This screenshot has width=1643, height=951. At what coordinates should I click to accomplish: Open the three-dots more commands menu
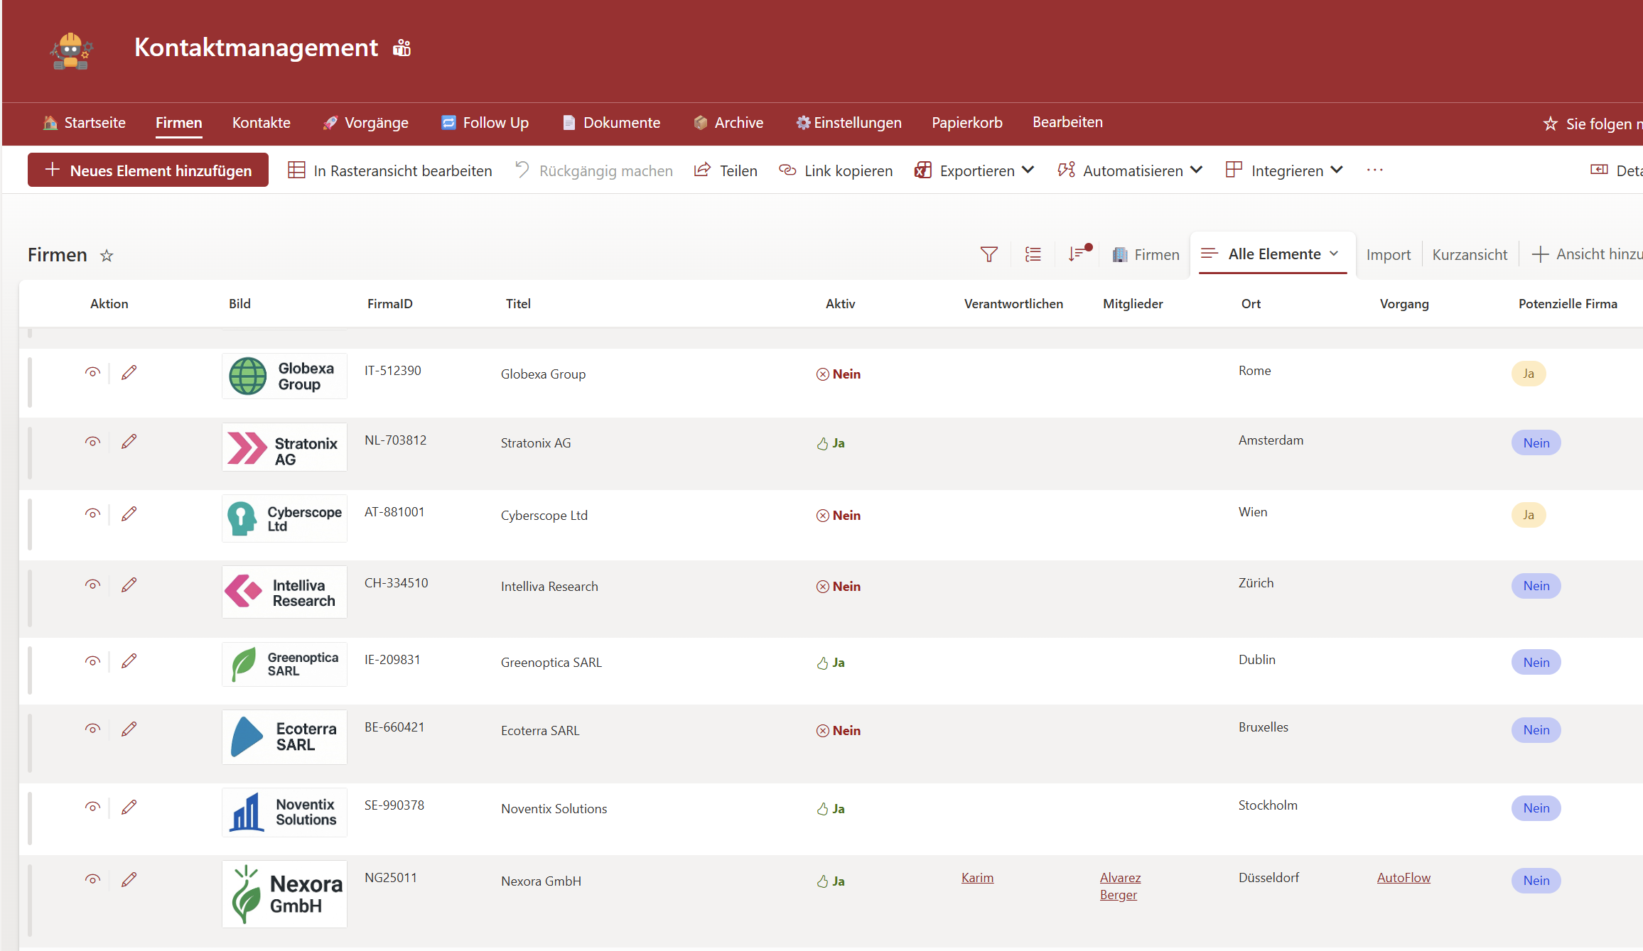pos(1374,170)
